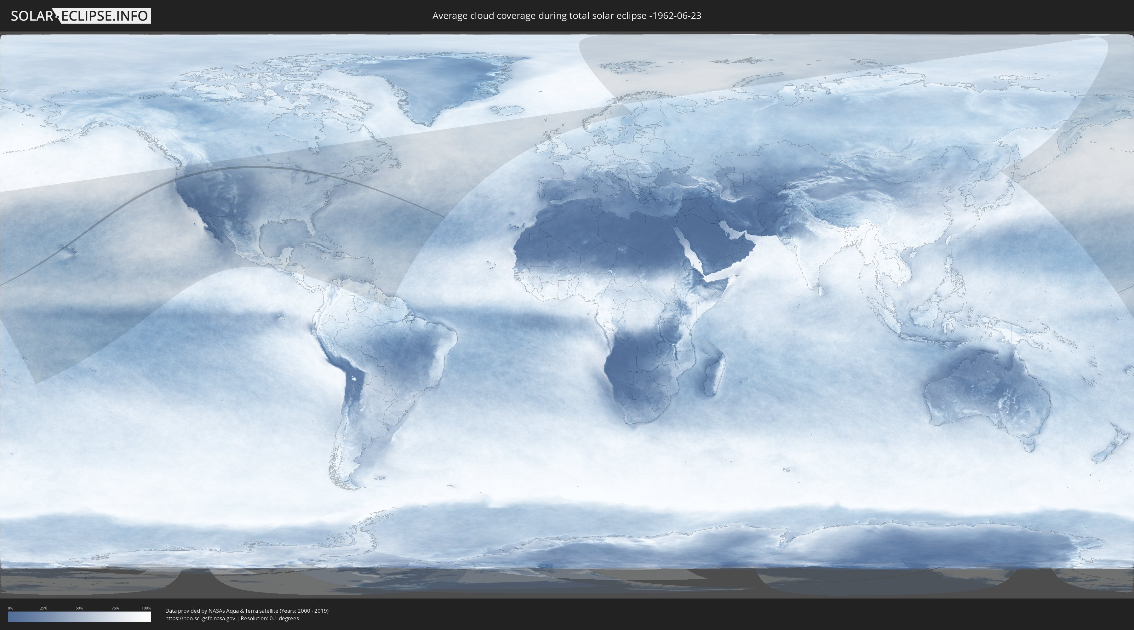The height and width of the screenshot is (630, 1134).
Task: Click the 50% legend label
Action: (x=79, y=608)
